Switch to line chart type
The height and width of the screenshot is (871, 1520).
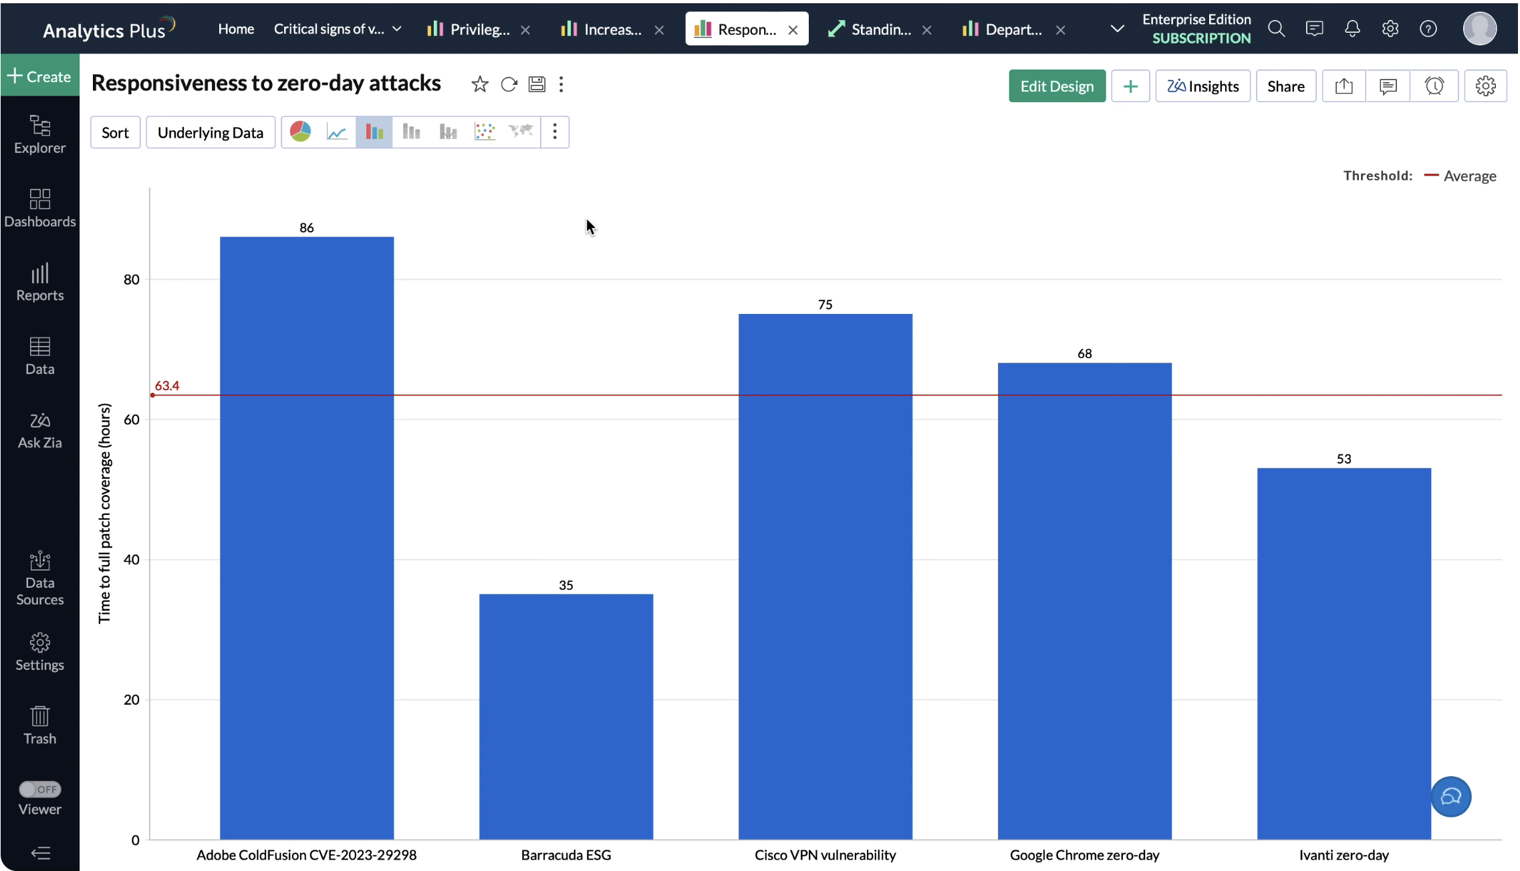[337, 132]
